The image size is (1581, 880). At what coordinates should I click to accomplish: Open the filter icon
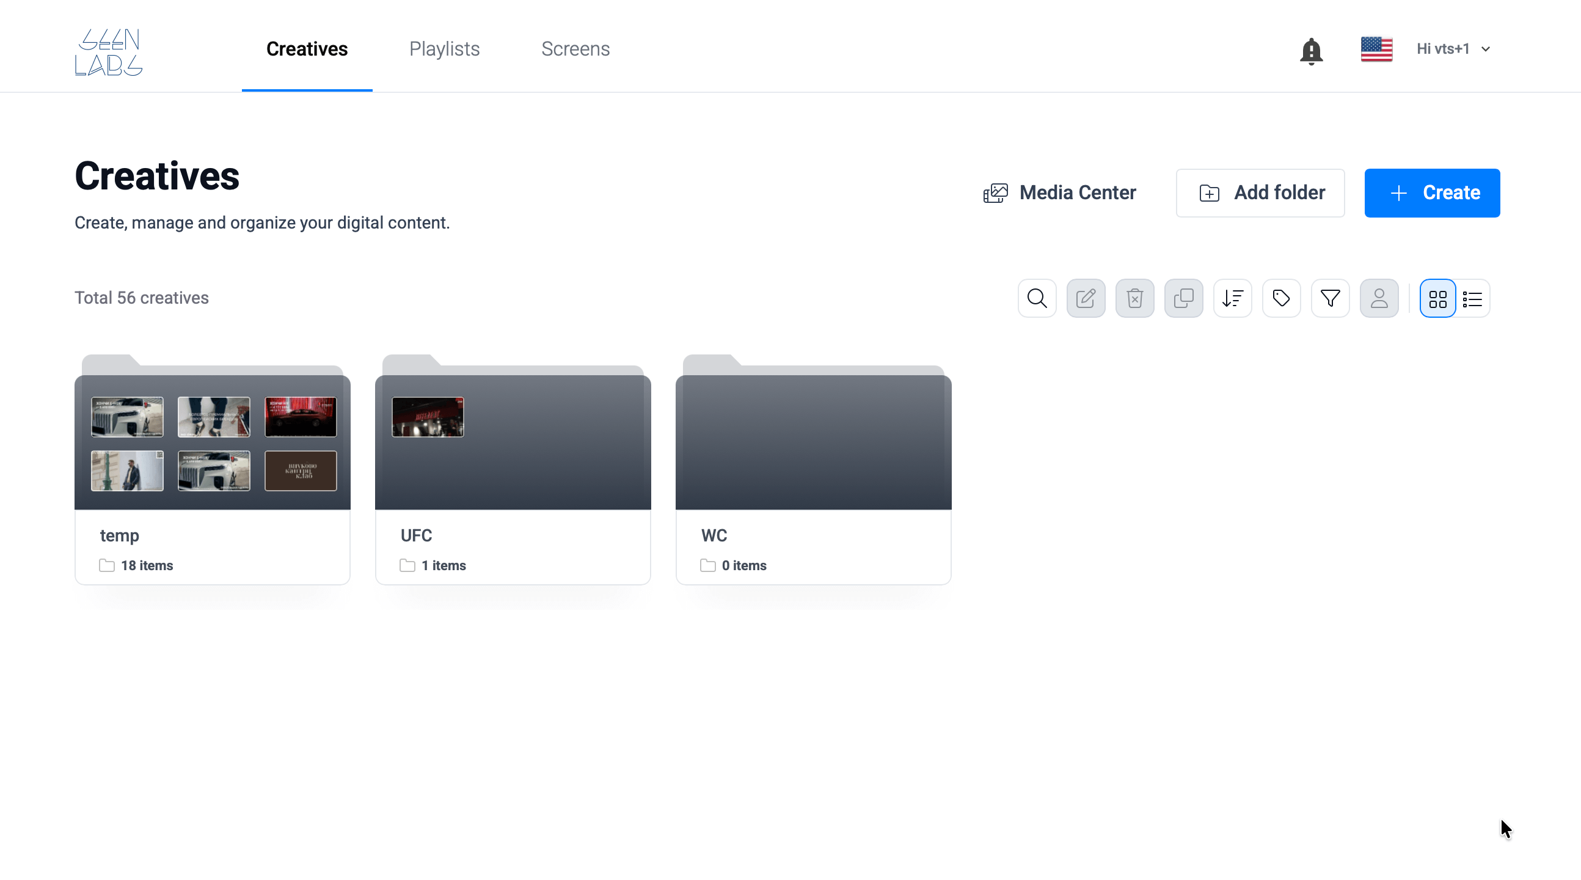pyautogui.click(x=1330, y=298)
